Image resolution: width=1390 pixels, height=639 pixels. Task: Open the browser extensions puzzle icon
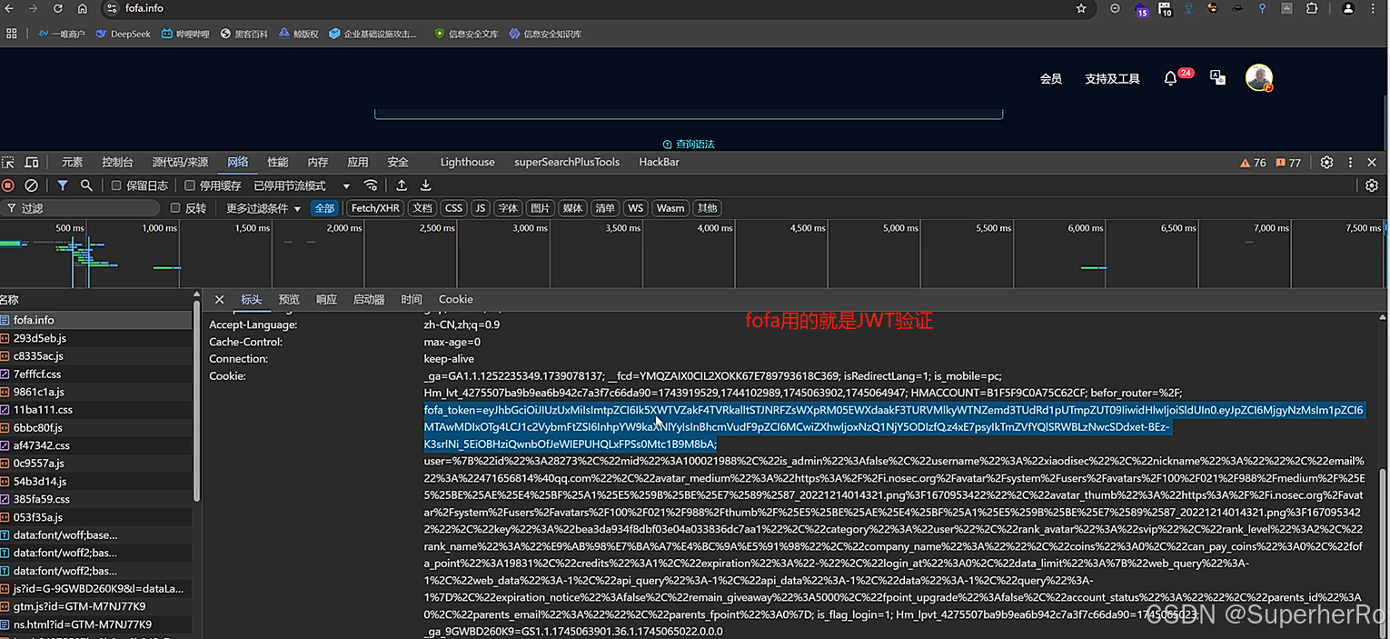pyautogui.click(x=1312, y=8)
